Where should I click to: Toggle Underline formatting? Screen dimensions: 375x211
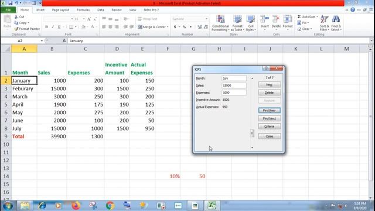pos(59,27)
